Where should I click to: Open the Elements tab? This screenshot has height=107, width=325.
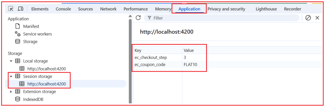click(40, 9)
